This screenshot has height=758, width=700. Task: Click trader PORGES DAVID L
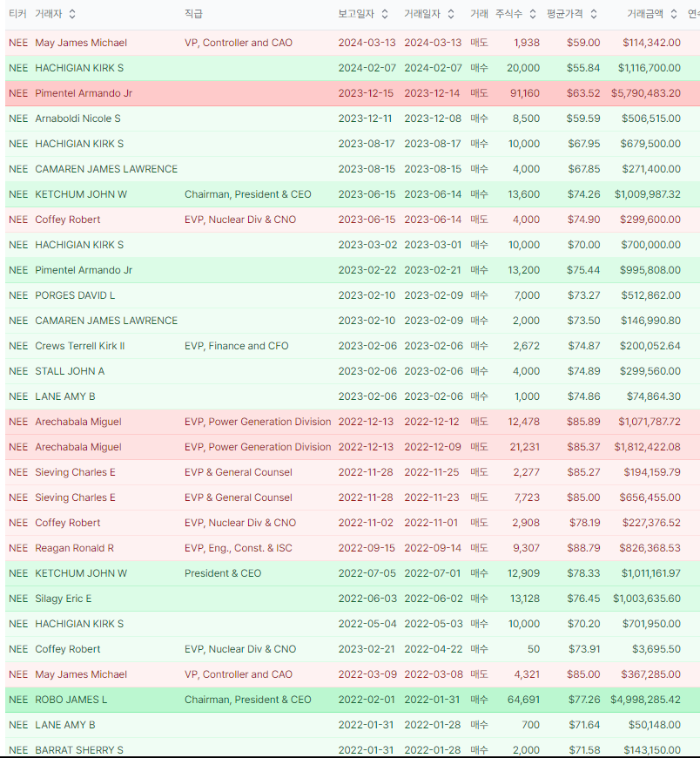(75, 295)
